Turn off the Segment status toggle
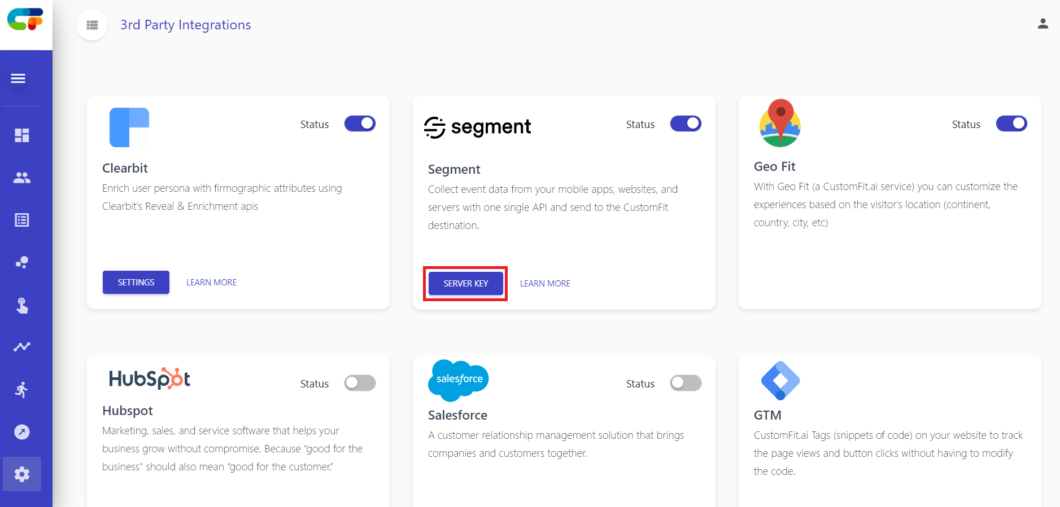This screenshot has height=507, width=1060. pos(686,124)
